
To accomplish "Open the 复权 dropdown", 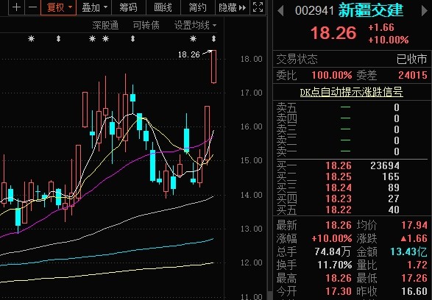I will point(58,7).
